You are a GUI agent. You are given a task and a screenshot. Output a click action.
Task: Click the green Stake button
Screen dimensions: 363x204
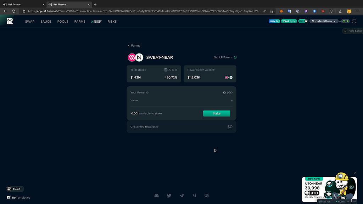(217, 113)
